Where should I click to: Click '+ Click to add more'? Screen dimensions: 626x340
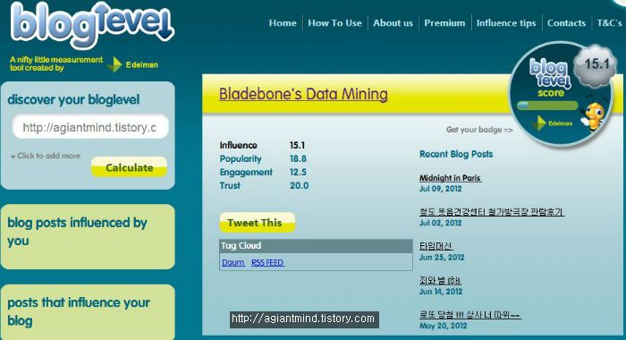point(46,156)
